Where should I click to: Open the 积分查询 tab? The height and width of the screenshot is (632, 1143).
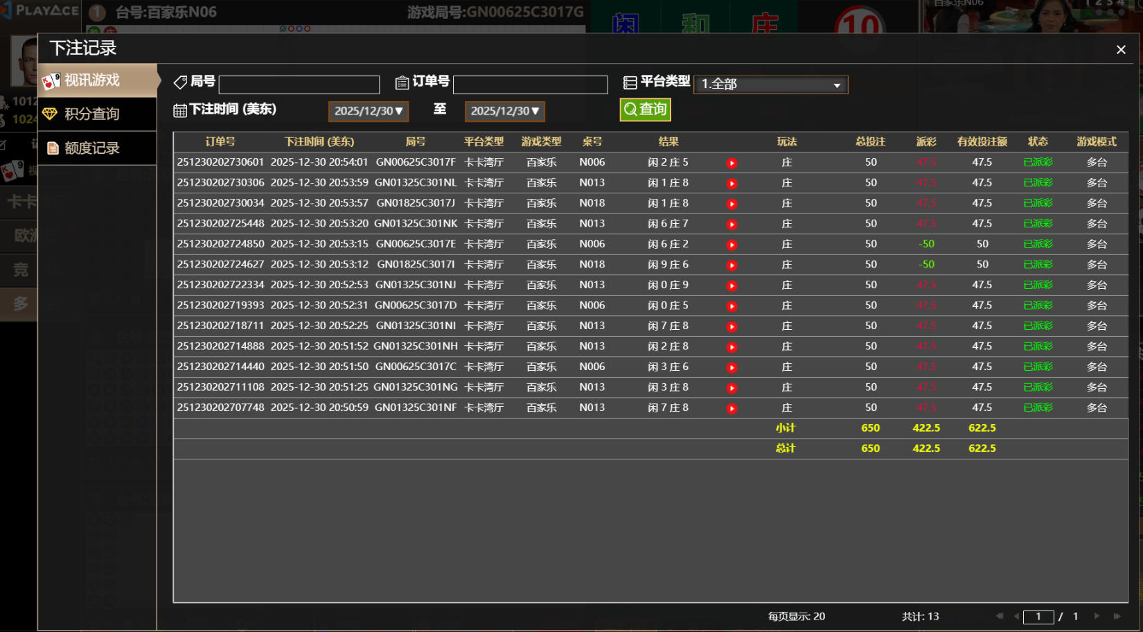click(97, 114)
